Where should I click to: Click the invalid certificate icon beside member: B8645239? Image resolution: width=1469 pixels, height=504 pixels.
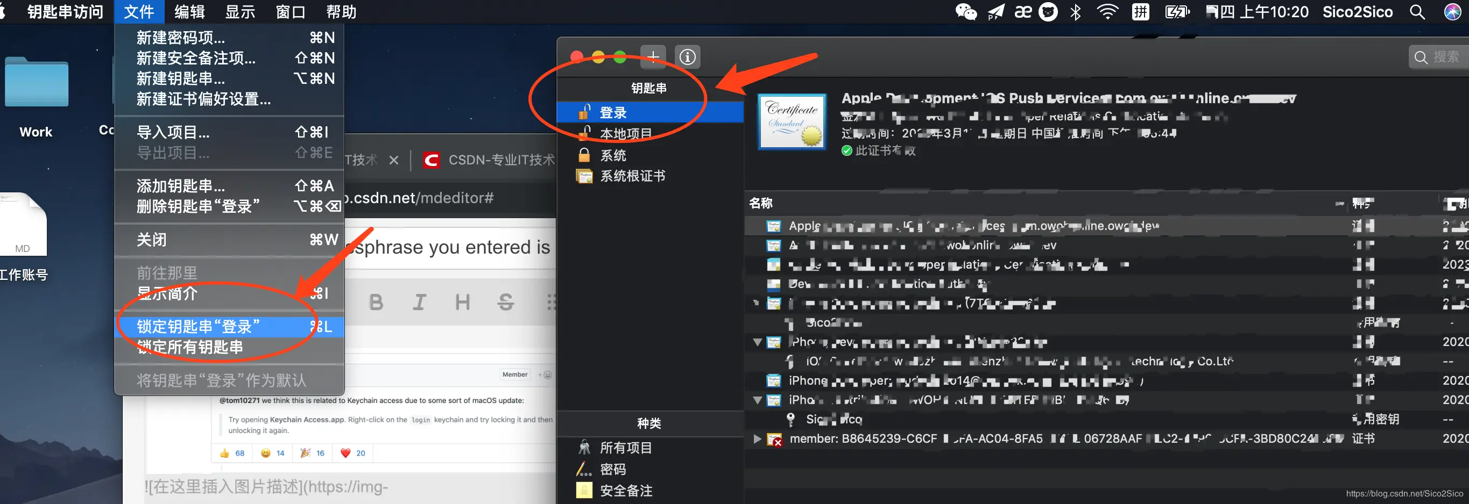click(x=774, y=439)
